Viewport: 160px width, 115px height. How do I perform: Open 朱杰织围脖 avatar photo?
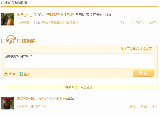[x=7, y=103]
